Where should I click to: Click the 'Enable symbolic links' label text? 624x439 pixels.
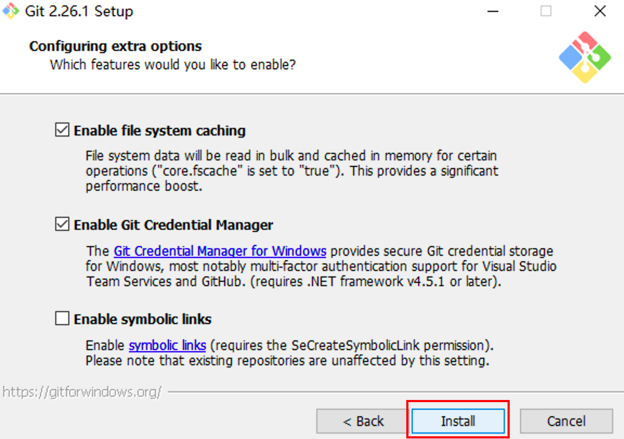[x=142, y=319]
